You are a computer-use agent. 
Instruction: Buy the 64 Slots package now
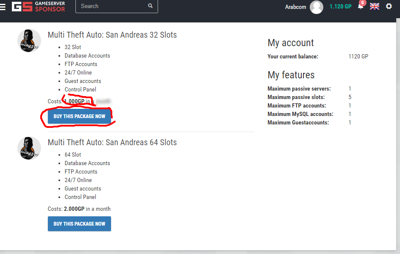pos(79,224)
